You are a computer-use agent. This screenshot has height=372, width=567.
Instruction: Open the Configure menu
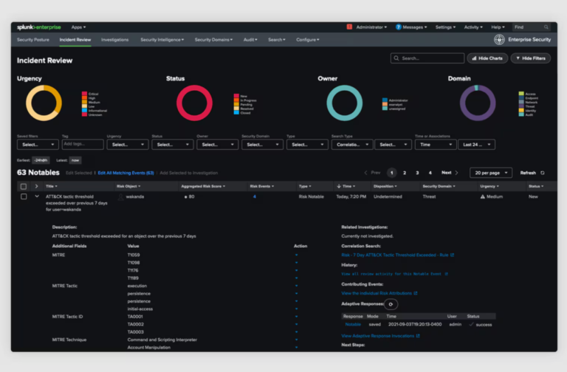pyautogui.click(x=308, y=40)
